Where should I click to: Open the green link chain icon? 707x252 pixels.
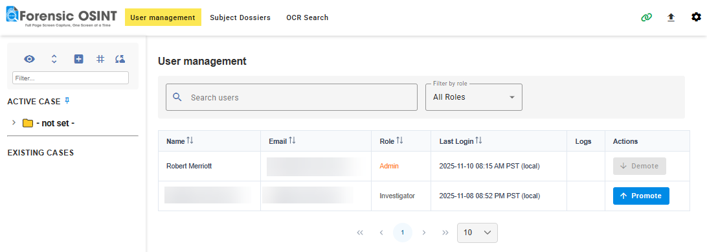tap(647, 17)
